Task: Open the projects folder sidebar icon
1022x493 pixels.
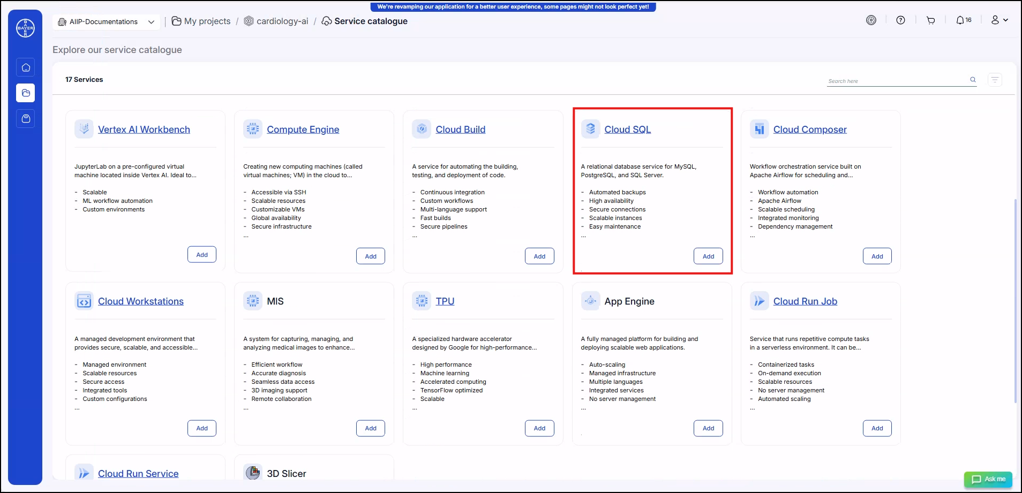Action: tap(26, 93)
